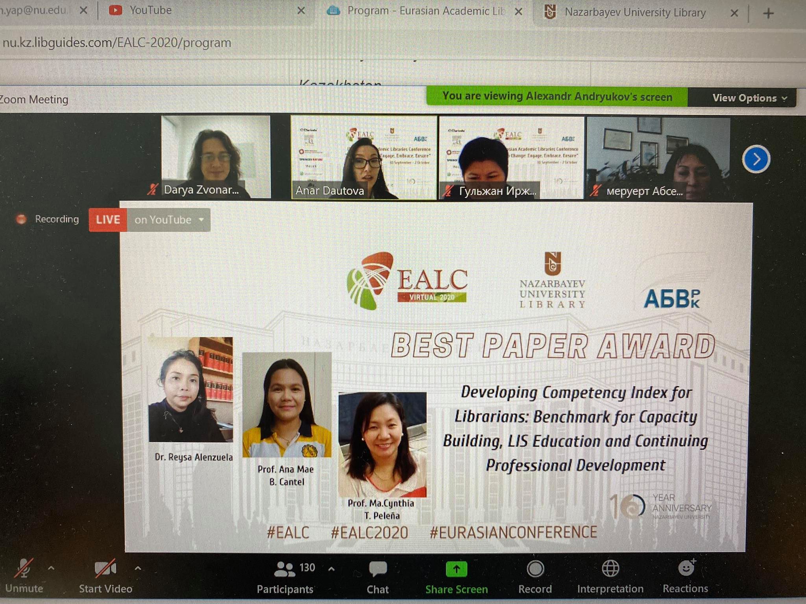
Task: Click the LIVE indicator button
Action: (107, 220)
